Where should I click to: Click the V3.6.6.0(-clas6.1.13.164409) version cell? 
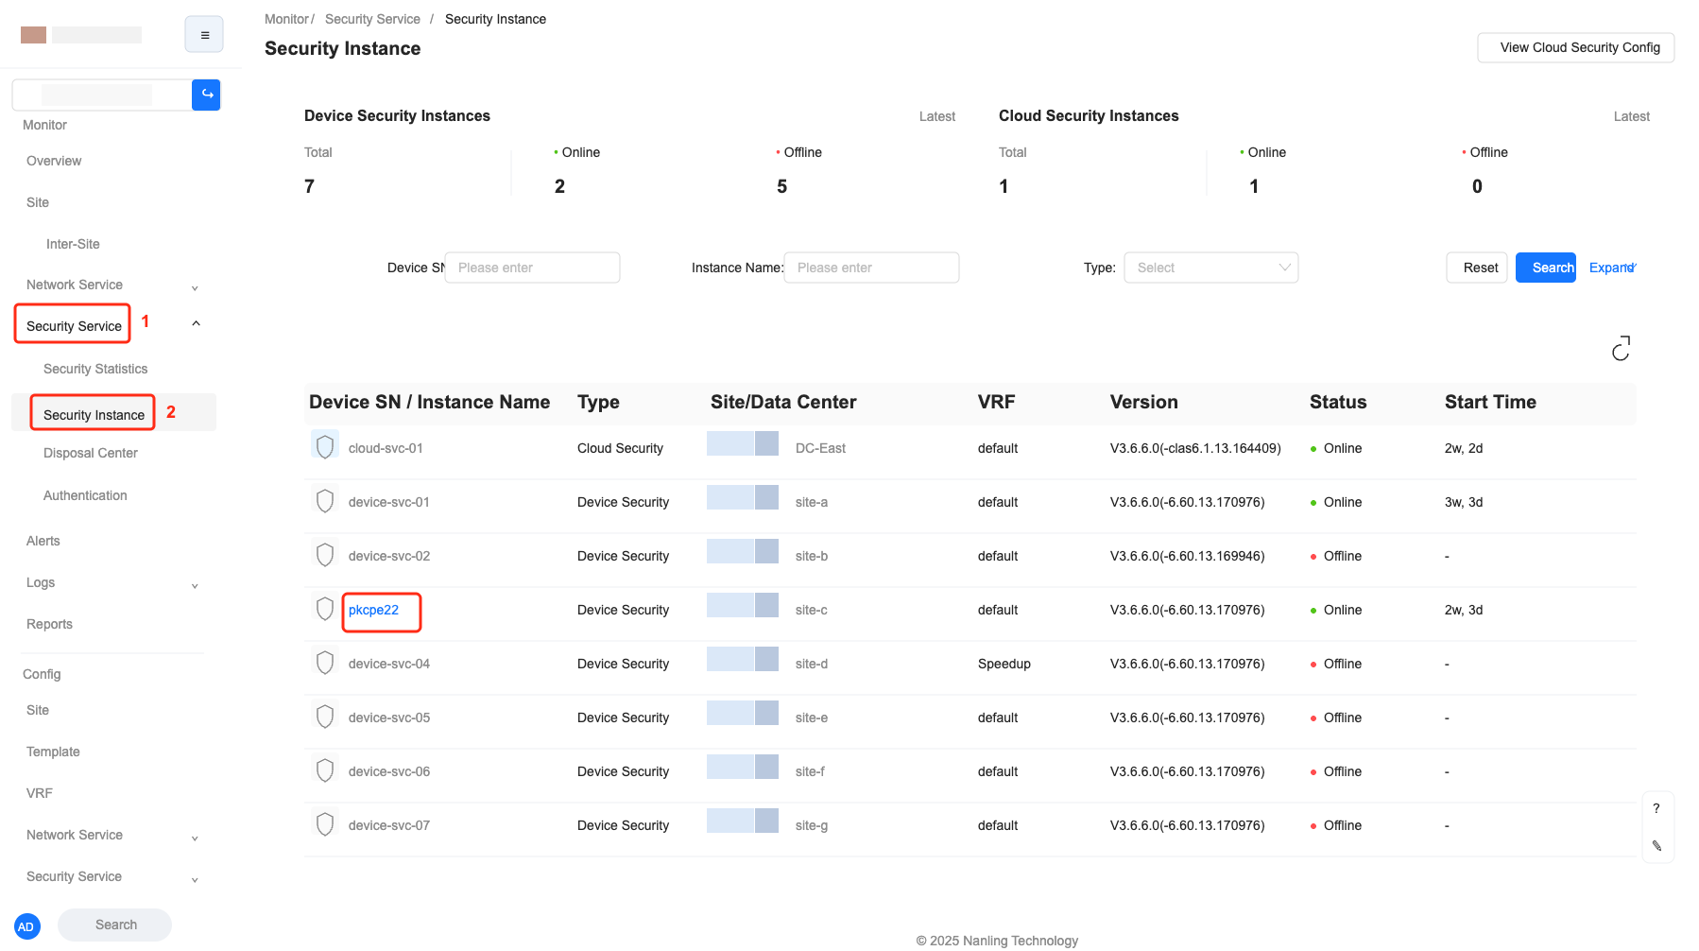(x=1195, y=448)
